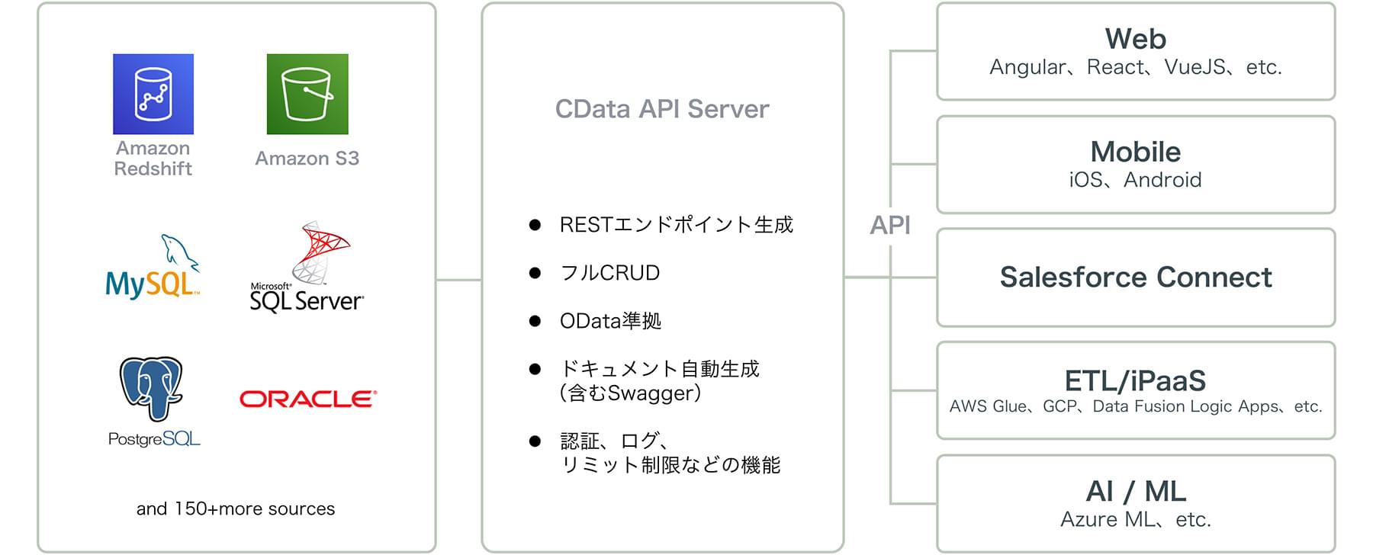Screen dimensions: 1373x555
Task: Click the API connector label
Action: (x=890, y=225)
